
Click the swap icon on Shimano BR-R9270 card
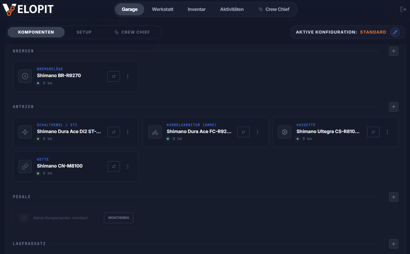(114, 77)
